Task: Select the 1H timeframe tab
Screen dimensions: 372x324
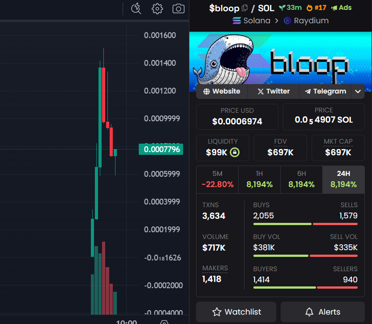Action: point(259,179)
